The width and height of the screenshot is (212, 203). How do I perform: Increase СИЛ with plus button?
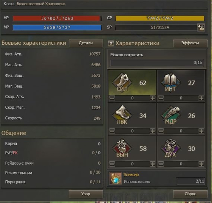tap(152, 98)
